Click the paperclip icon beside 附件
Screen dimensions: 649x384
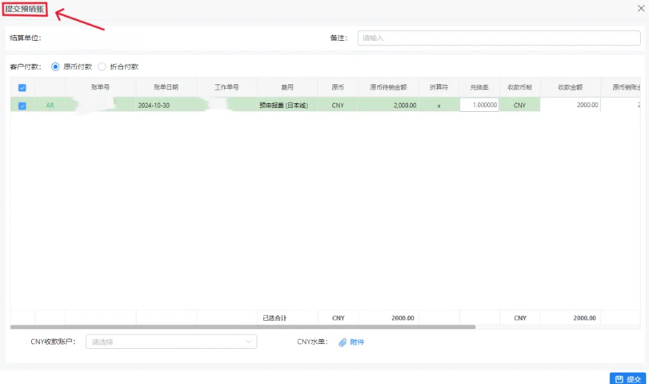pos(343,342)
